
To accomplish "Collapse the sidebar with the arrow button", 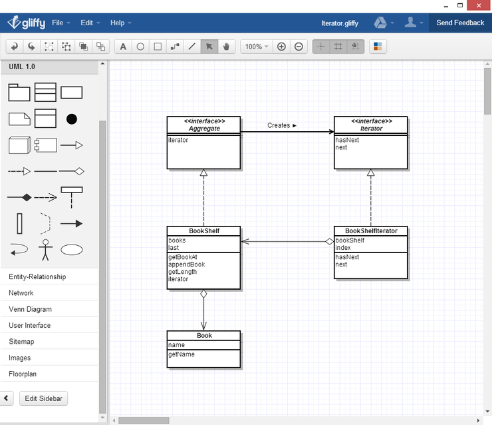I will (x=6, y=398).
